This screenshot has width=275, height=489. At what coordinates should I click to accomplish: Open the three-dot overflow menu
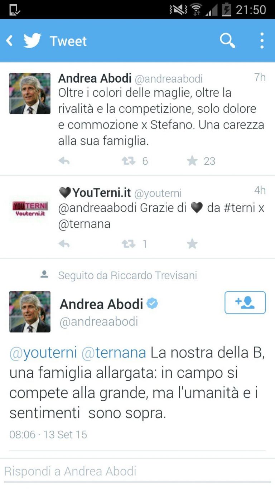tap(262, 41)
